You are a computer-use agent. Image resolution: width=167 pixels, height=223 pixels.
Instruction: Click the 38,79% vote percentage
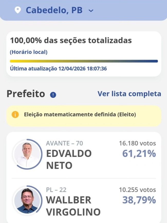(x=139, y=200)
